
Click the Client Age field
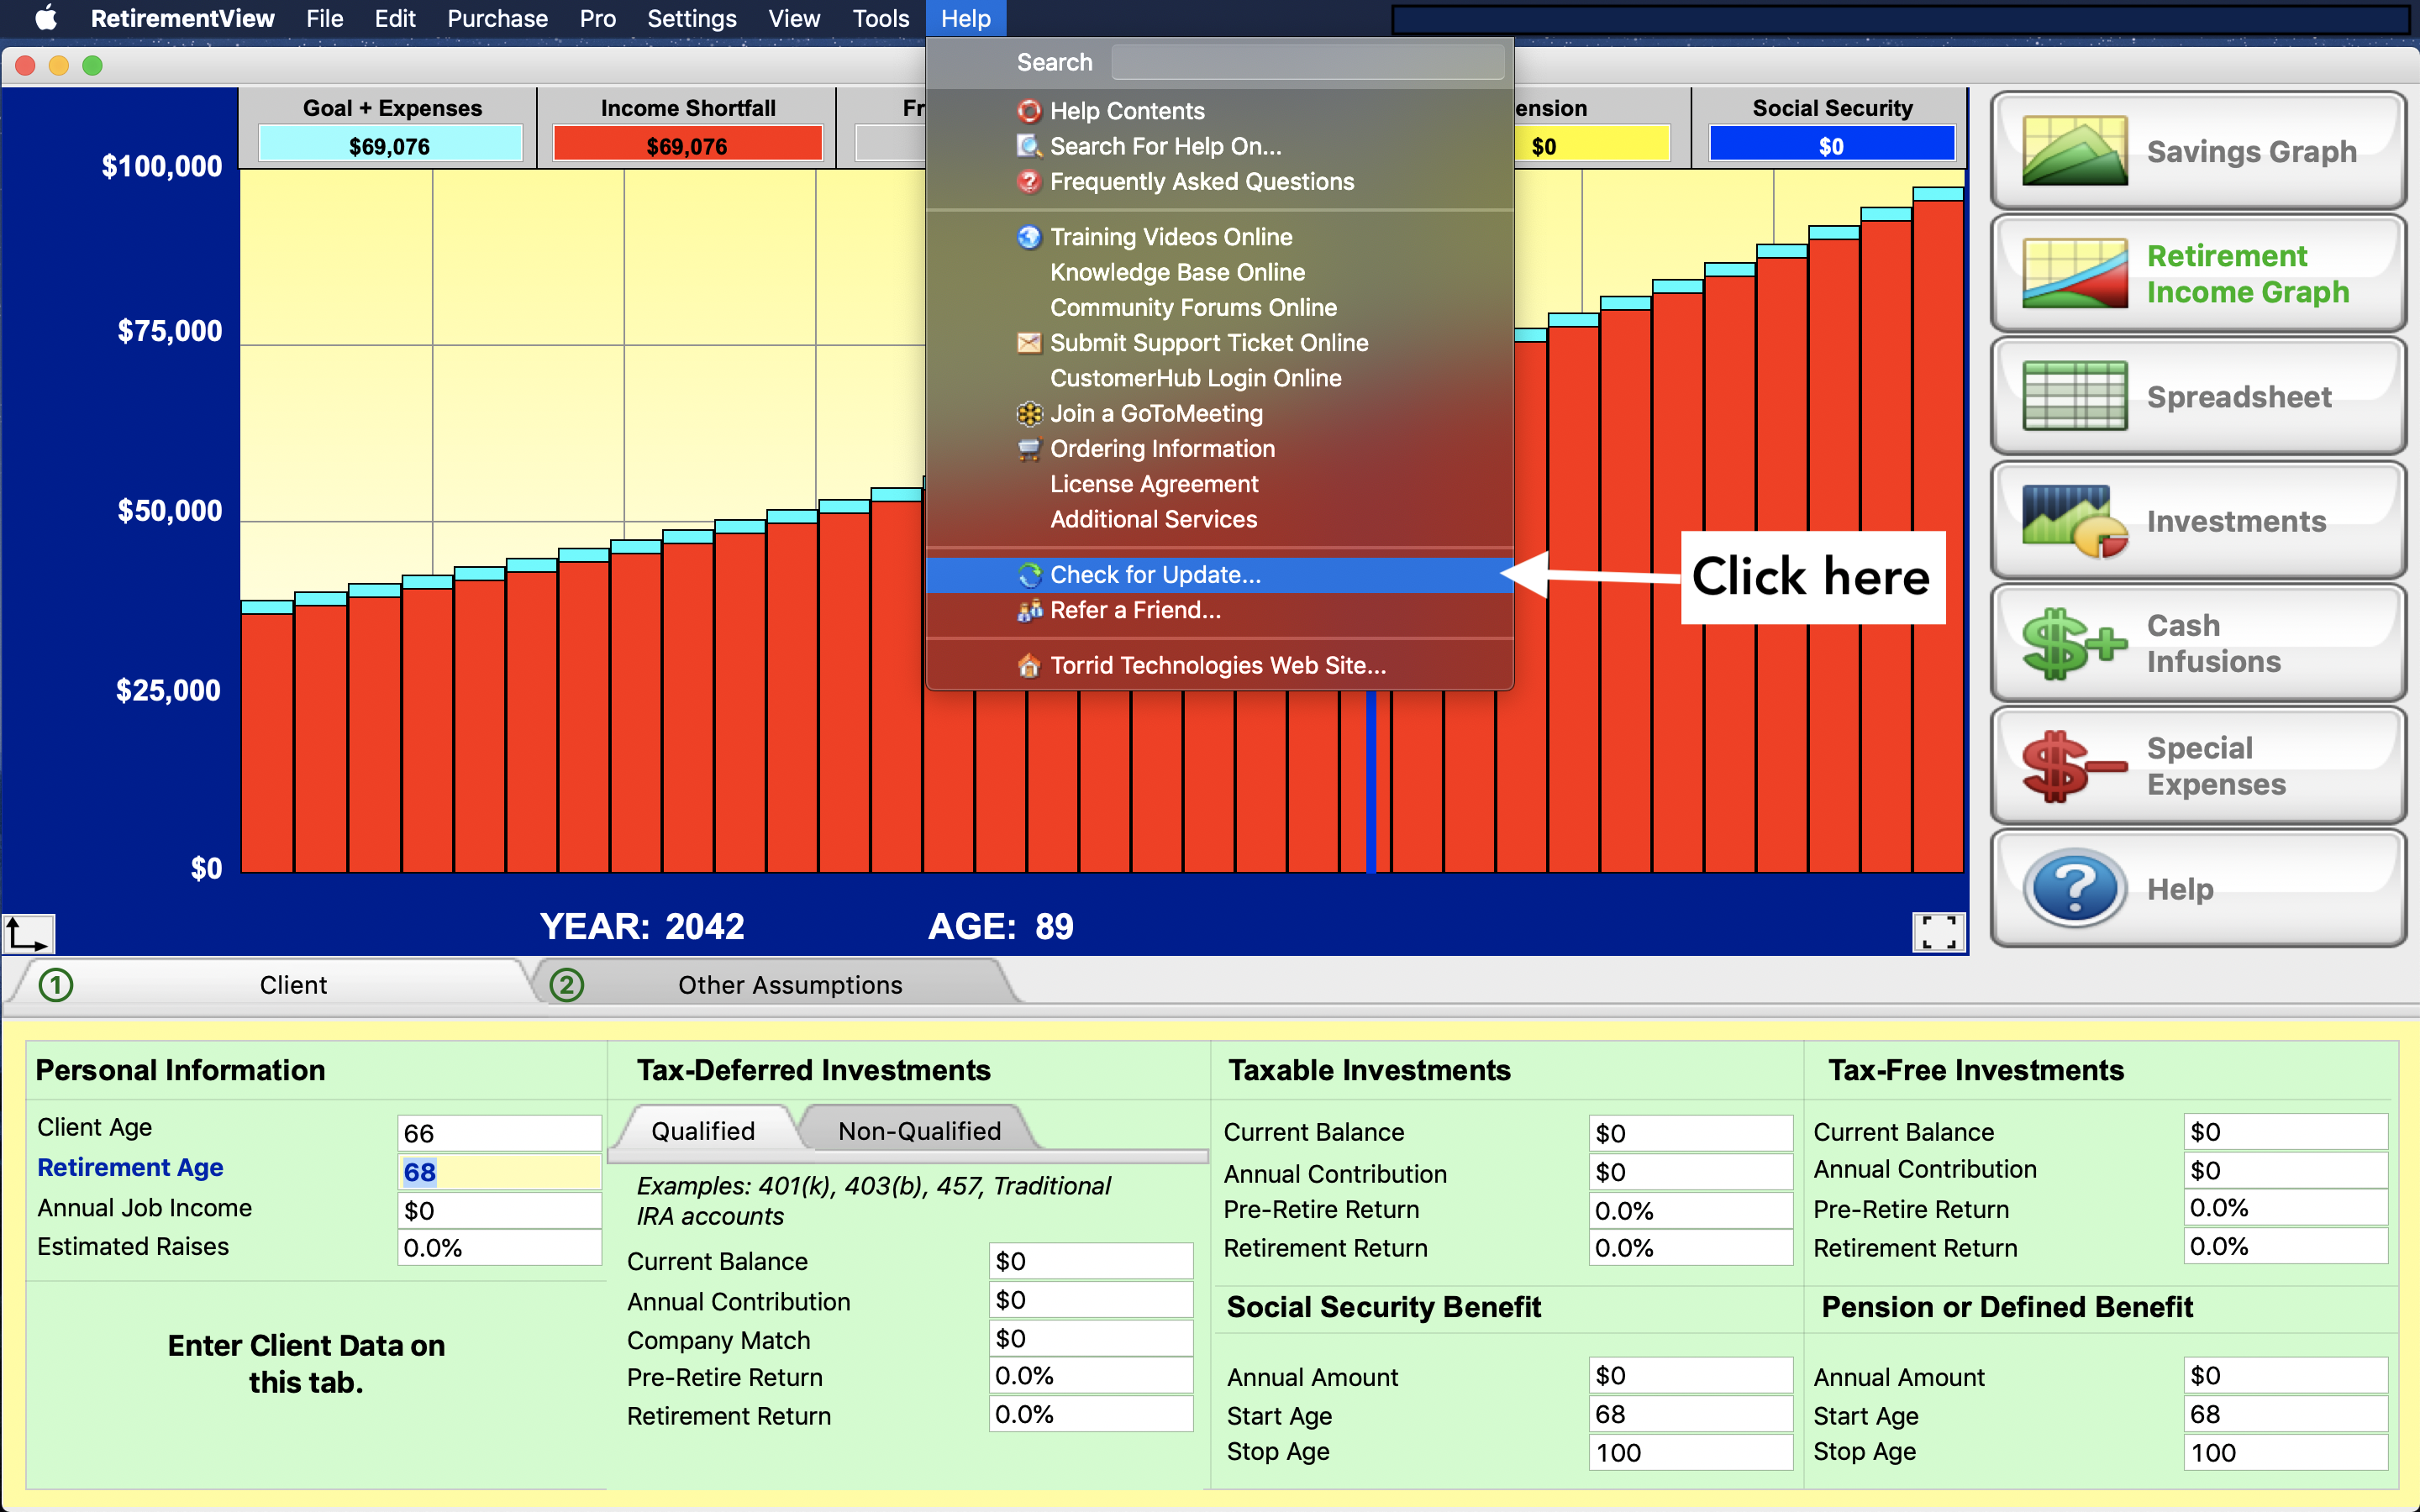coord(499,1133)
